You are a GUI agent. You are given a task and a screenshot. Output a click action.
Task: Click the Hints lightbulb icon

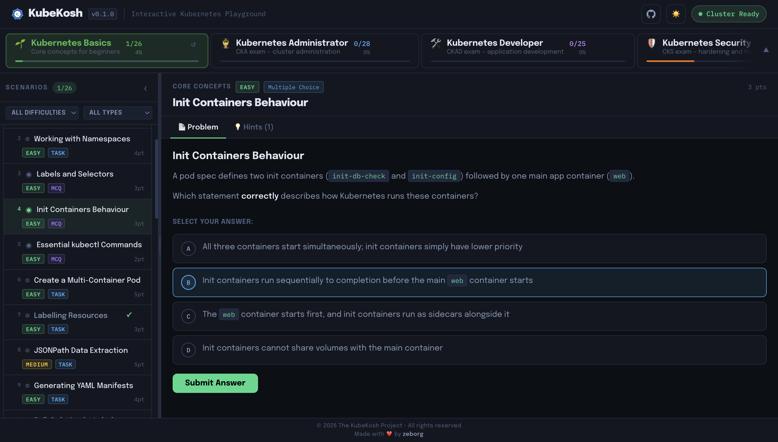pos(238,127)
